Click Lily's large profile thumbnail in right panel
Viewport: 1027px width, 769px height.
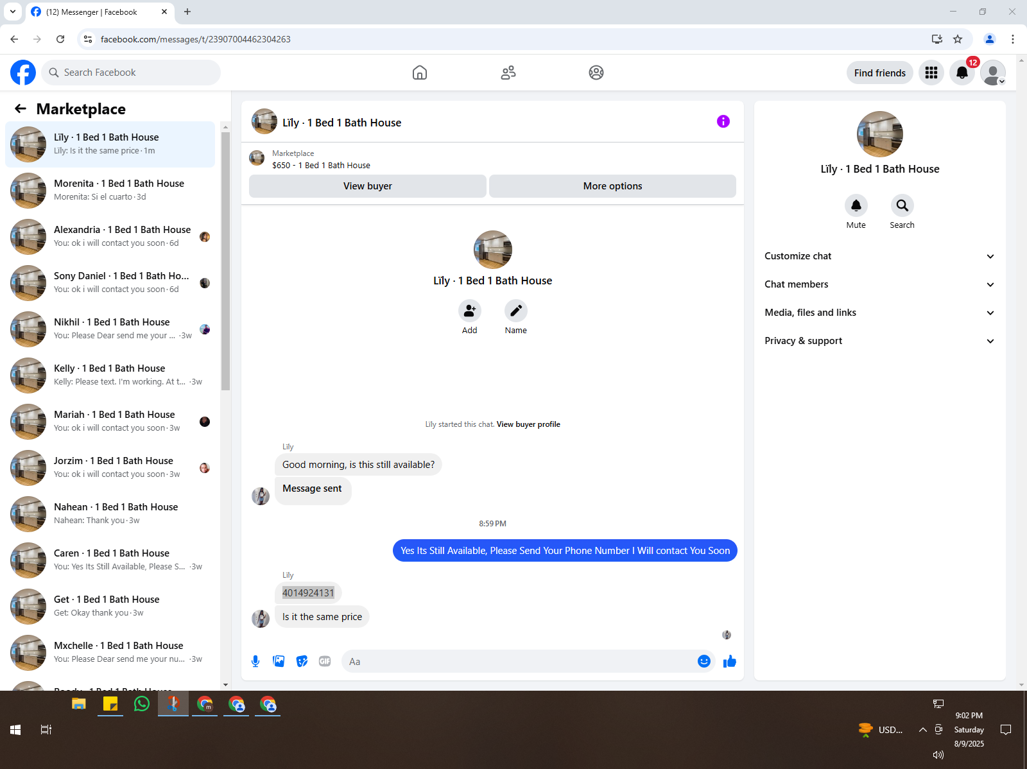[x=880, y=134]
